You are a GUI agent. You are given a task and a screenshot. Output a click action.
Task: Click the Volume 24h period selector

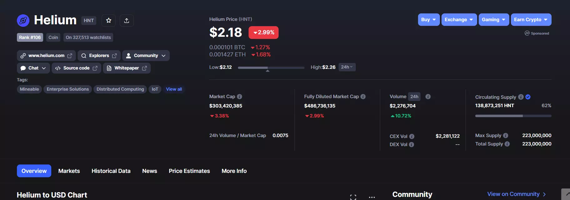(x=414, y=97)
